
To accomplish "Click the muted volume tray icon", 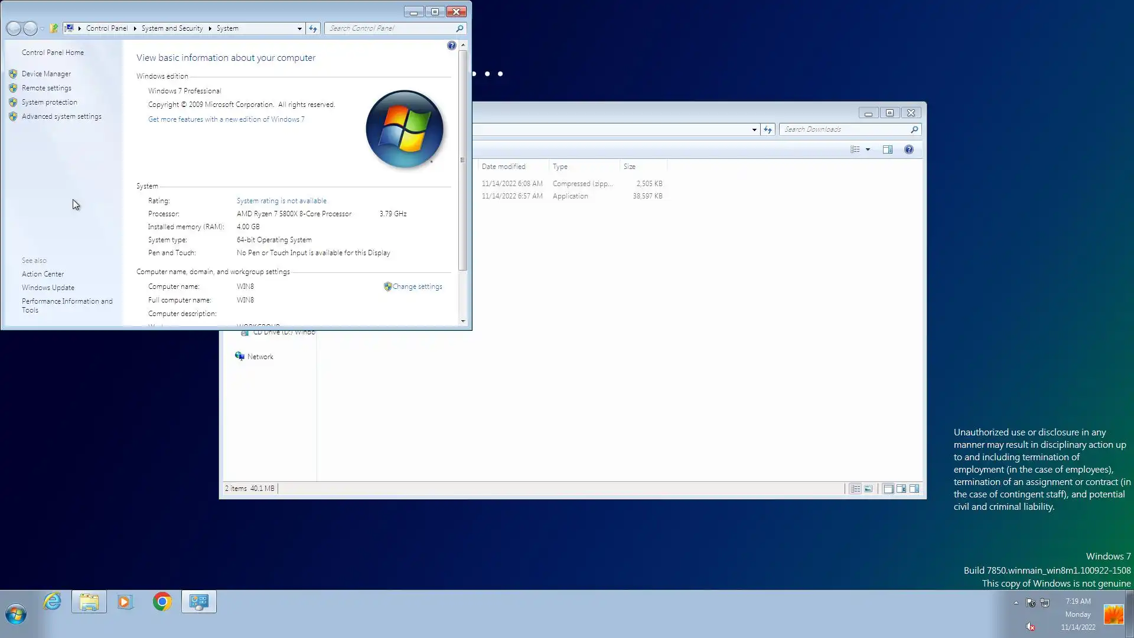I will point(1030,627).
